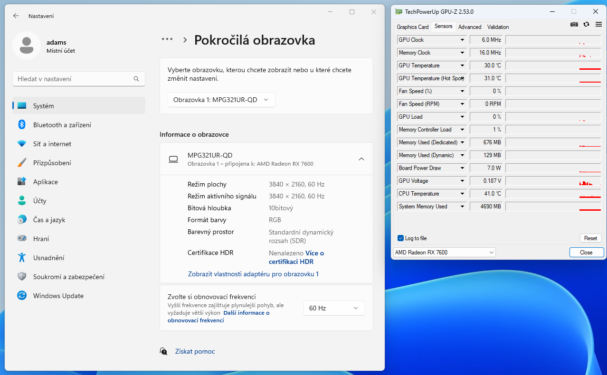This screenshot has height=375, width=607.
Task: Click the Získat pomoc help icon
Action: (x=164, y=351)
